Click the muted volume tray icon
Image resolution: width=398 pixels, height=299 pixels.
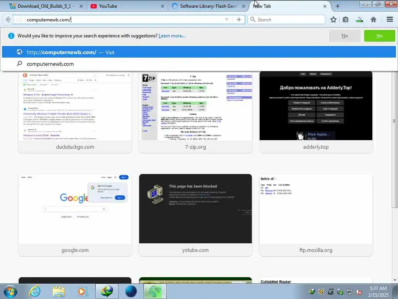coord(359,292)
